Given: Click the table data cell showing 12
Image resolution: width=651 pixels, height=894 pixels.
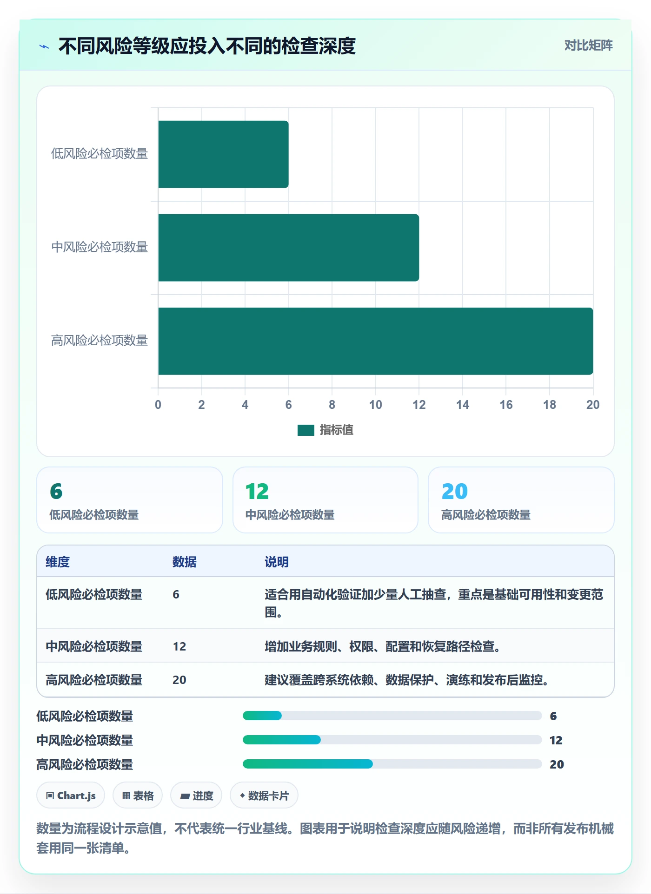Looking at the screenshot, I should 179,646.
